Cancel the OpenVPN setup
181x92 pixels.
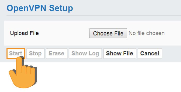coord(150,53)
